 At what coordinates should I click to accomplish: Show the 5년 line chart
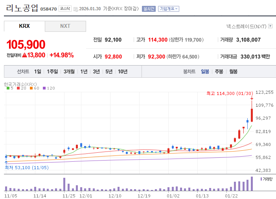109,71
